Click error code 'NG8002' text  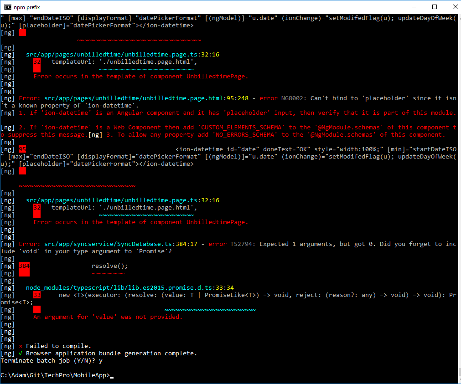point(292,98)
